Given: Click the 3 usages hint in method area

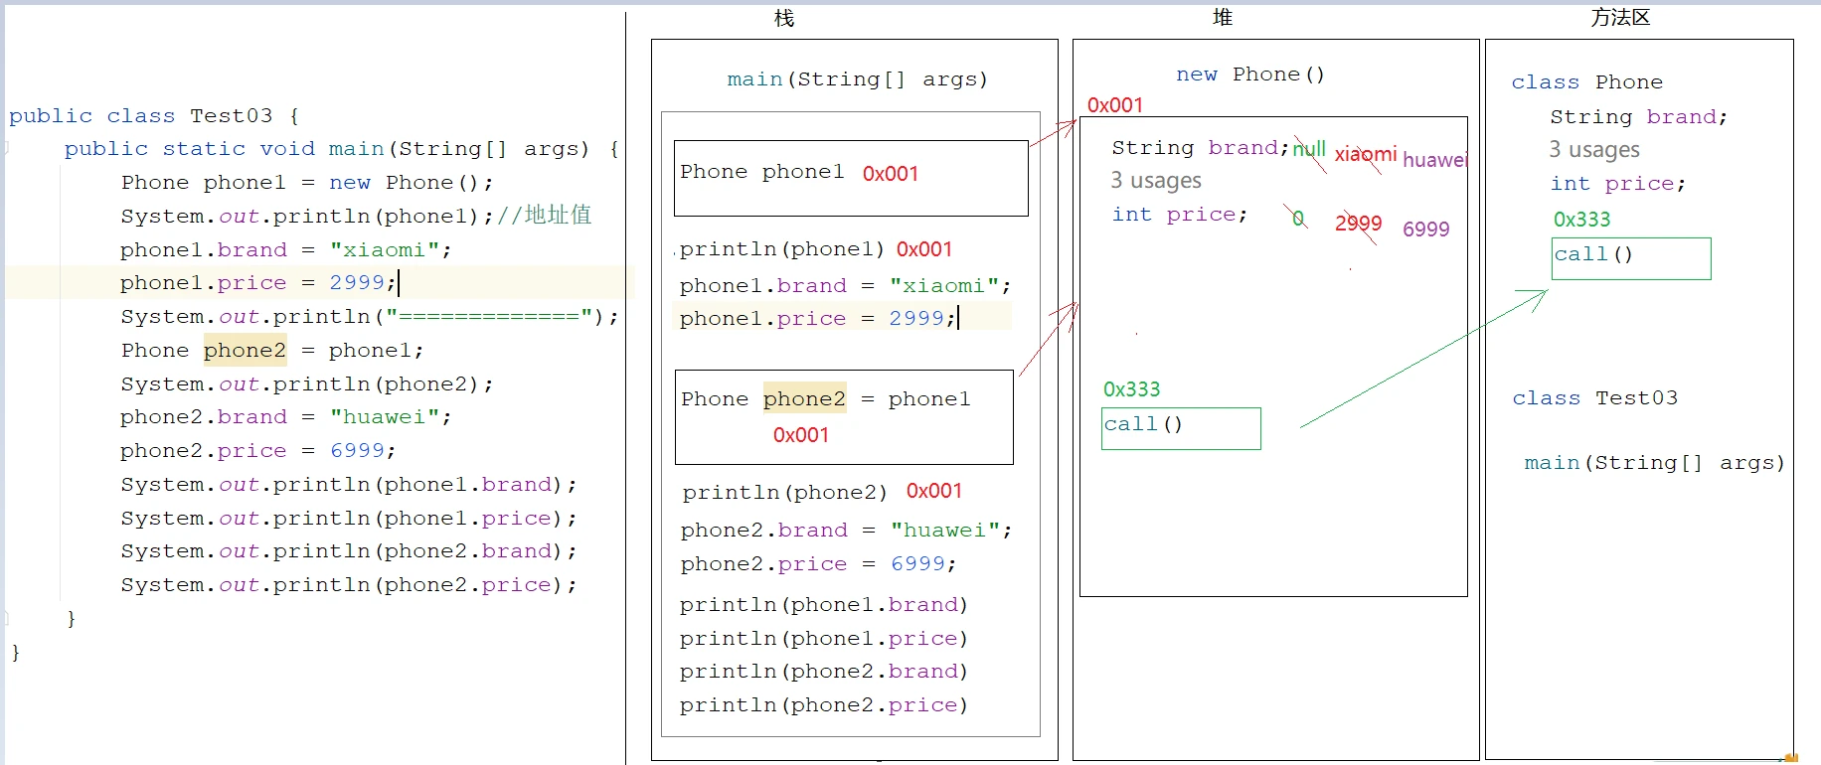Looking at the screenshot, I should pyautogui.click(x=1593, y=150).
